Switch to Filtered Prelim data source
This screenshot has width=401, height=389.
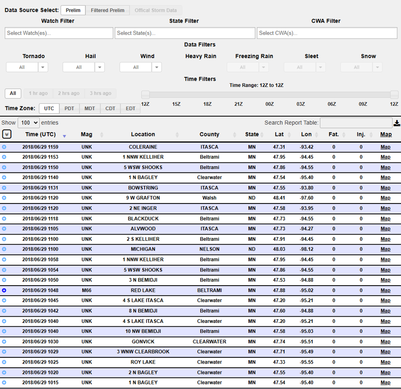point(108,10)
